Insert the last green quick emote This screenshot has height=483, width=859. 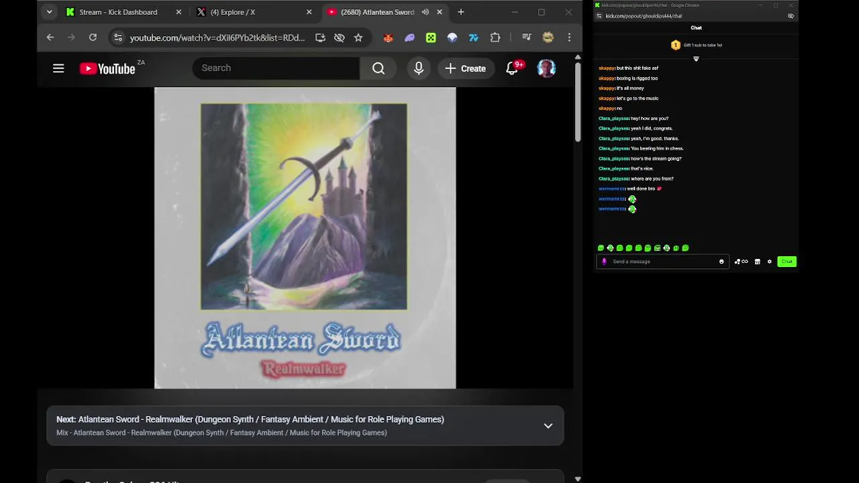tap(685, 248)
